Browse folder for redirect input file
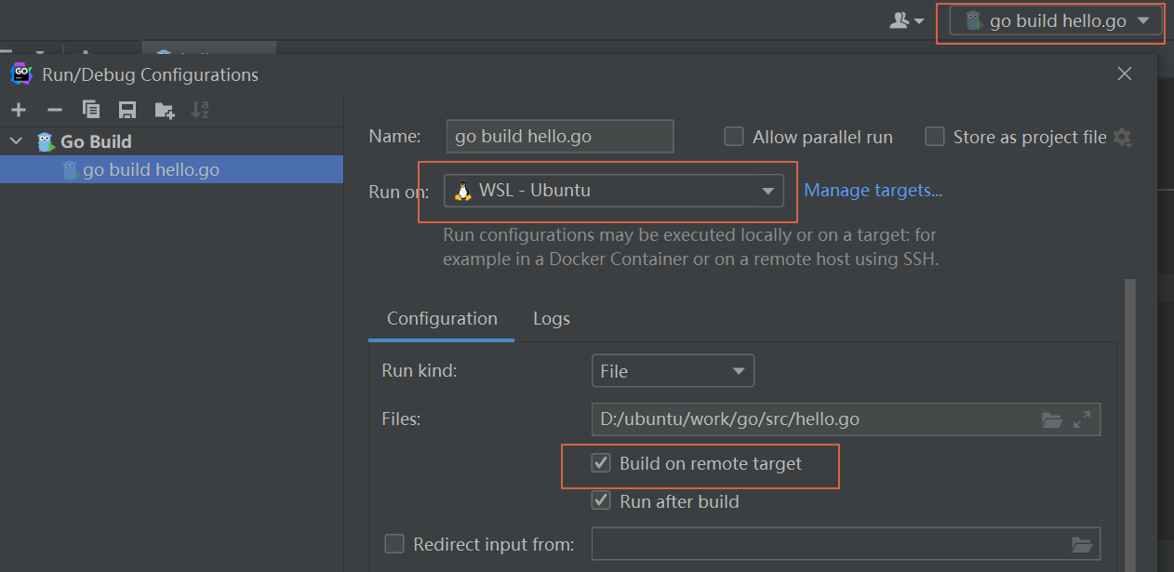 click(1081, 544)
